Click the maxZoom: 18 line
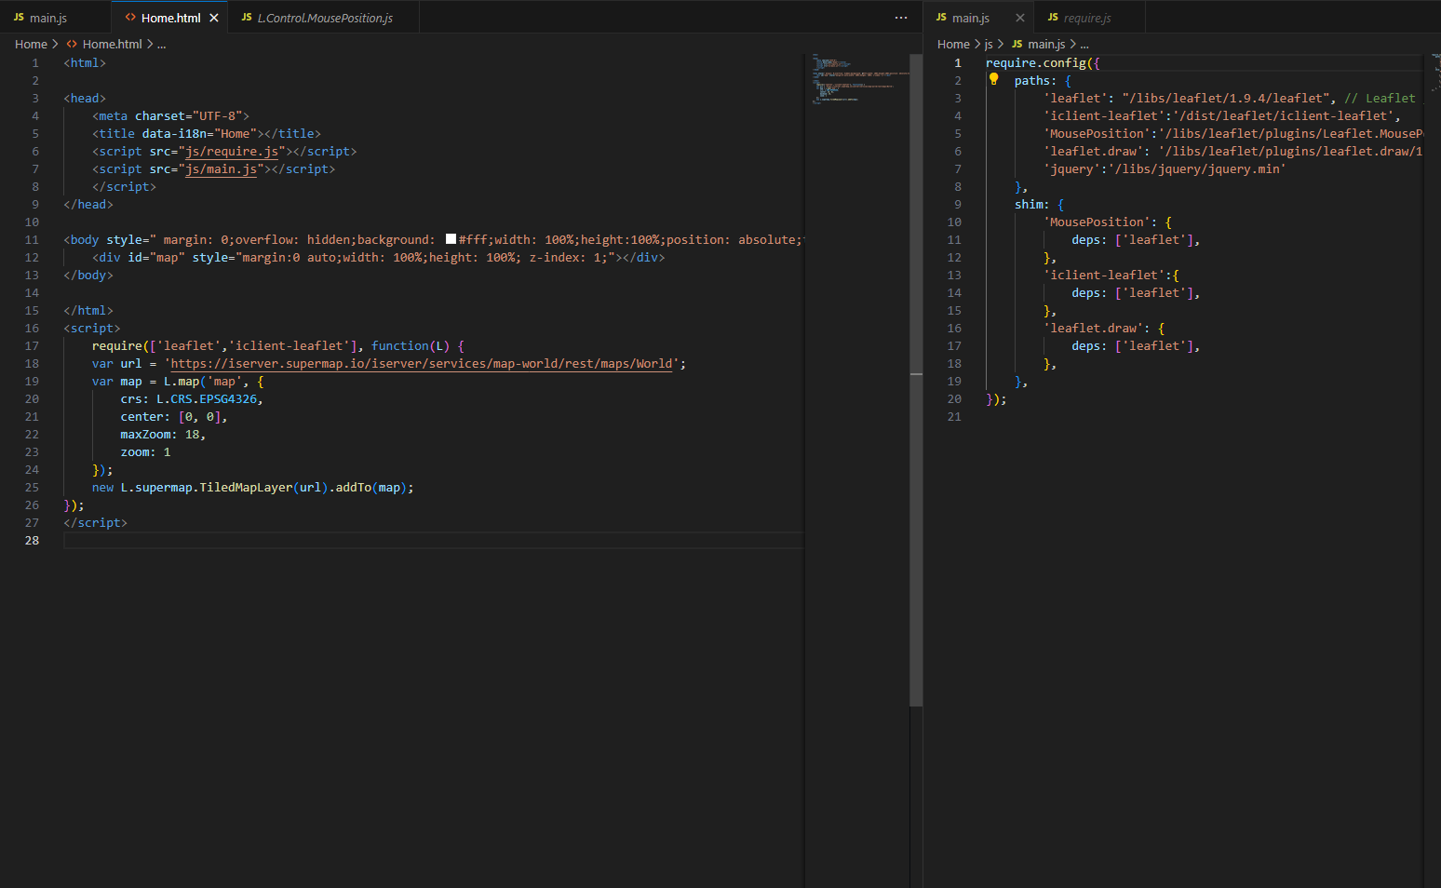 click(163, 434)
